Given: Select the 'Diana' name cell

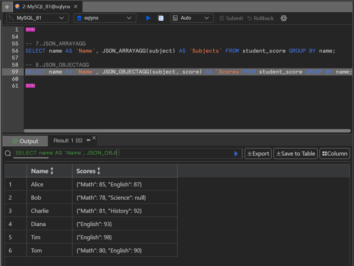Looking at the screenshot, I should click(50, 224).
